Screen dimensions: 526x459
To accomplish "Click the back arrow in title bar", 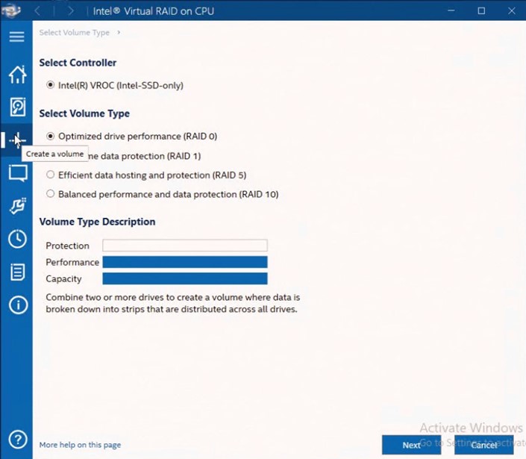I will pos(38,11).
